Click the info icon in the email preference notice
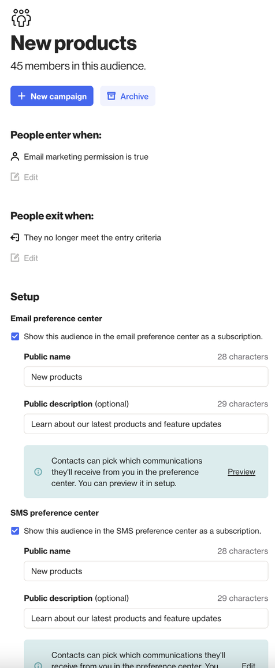The height and width of the screenshot is (668, 275). pos(38,472)
